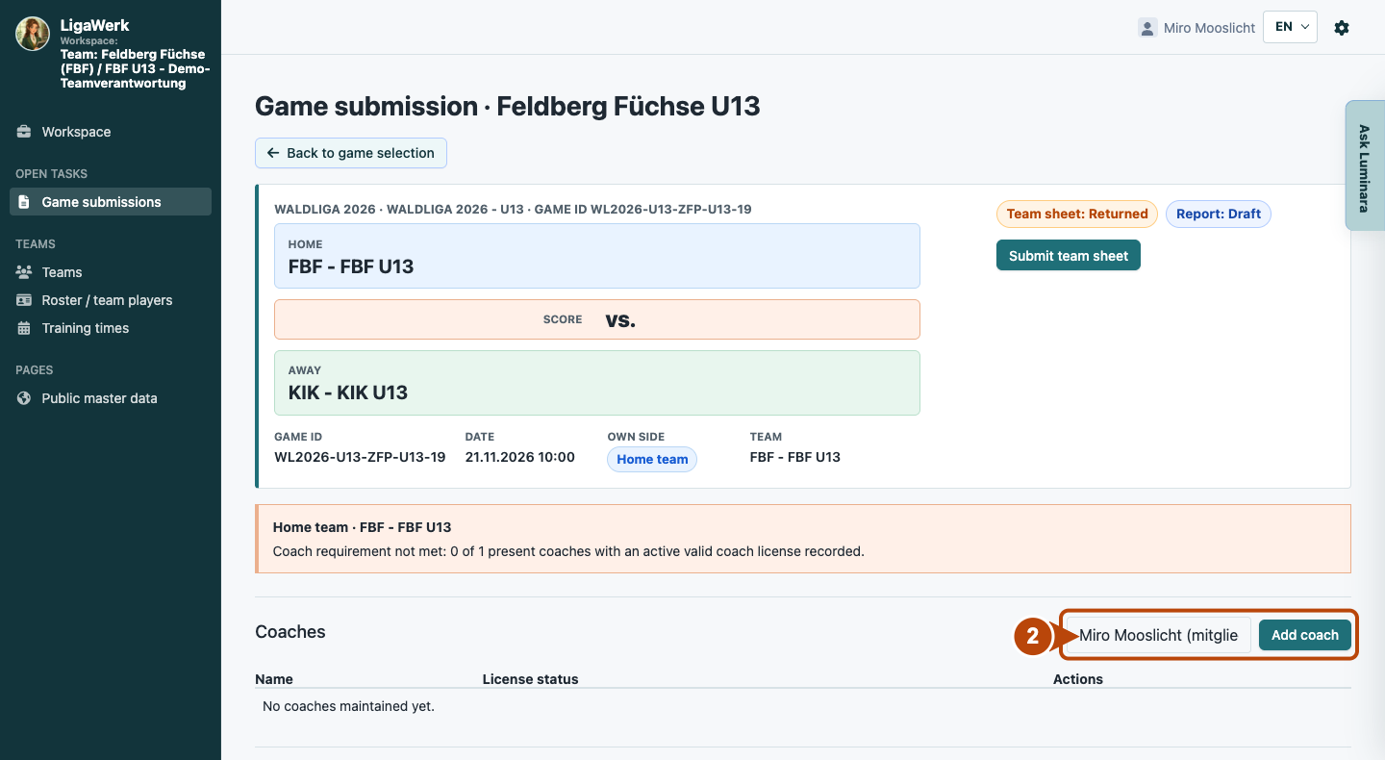Screen dimensions: 1385x760
Task: Click the HOME FBF - FBF U13 card
Action: pos(597,256)
